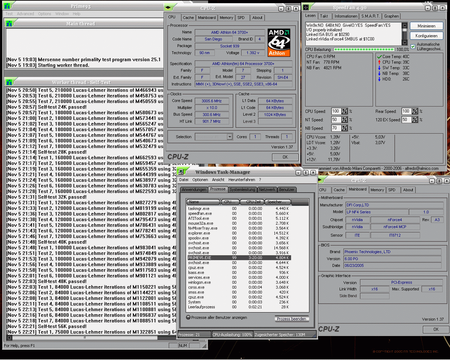
Task: Switch to the Takt tab in SpeedFan
Action: [324, 16]
